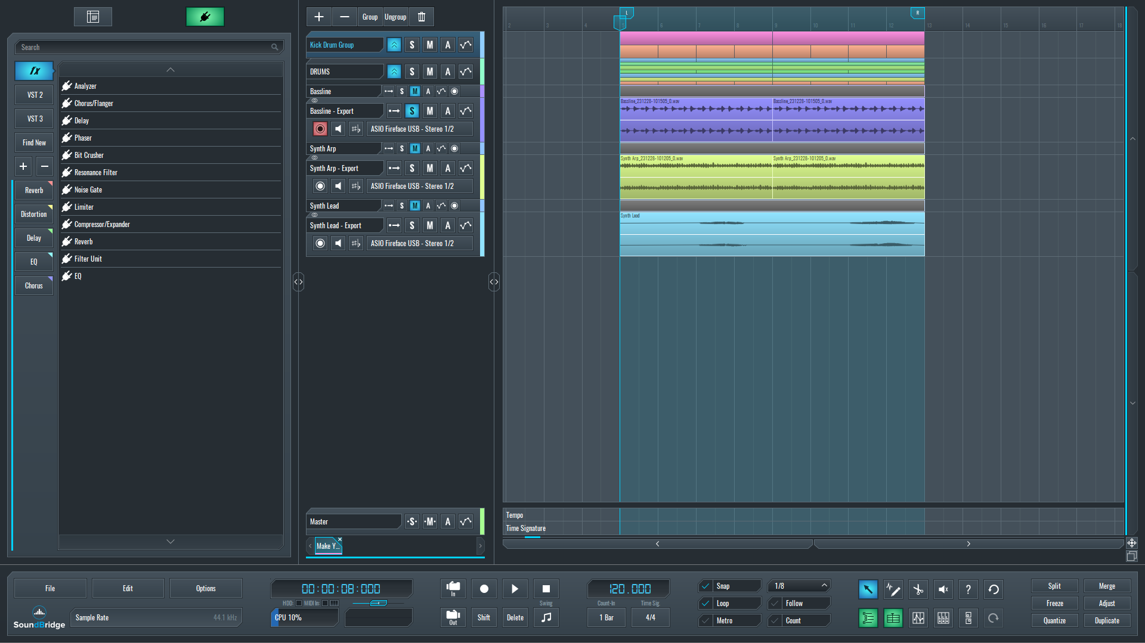Open the Edit menu
Image resolution: width=1145 pixels, height=643 pixels.
click(128, 588)
